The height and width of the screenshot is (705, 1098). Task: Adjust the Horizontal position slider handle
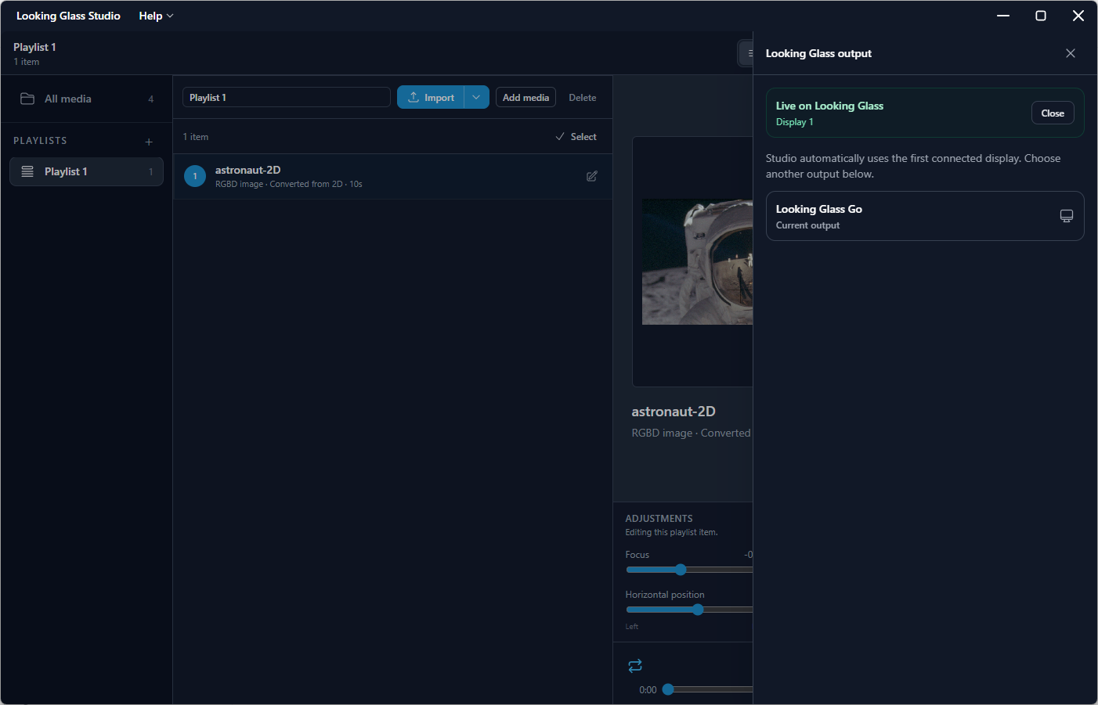tap(698, 610)
